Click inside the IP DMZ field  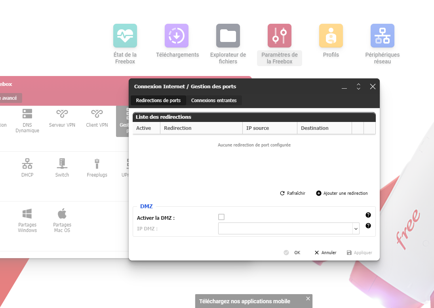tap(286, 228)
